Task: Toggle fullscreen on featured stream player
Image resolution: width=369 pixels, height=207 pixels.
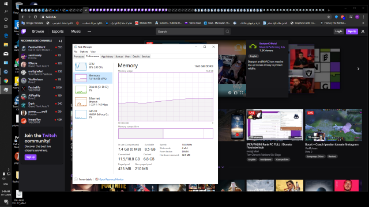Action: point(241,93)
